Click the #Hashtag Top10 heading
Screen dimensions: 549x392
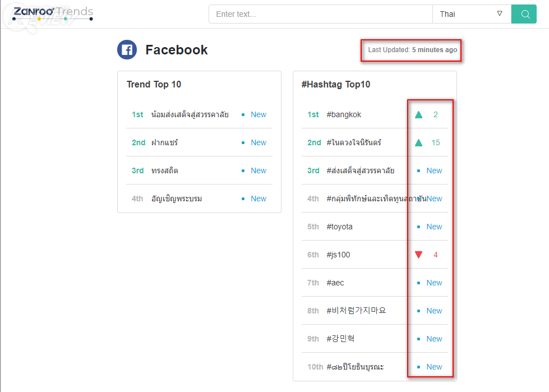336,85
